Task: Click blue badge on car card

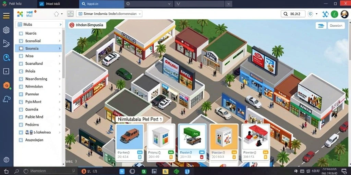Action: tap(140, 152)
